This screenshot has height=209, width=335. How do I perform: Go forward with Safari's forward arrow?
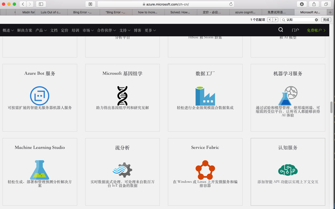click(x=30, y=4)
